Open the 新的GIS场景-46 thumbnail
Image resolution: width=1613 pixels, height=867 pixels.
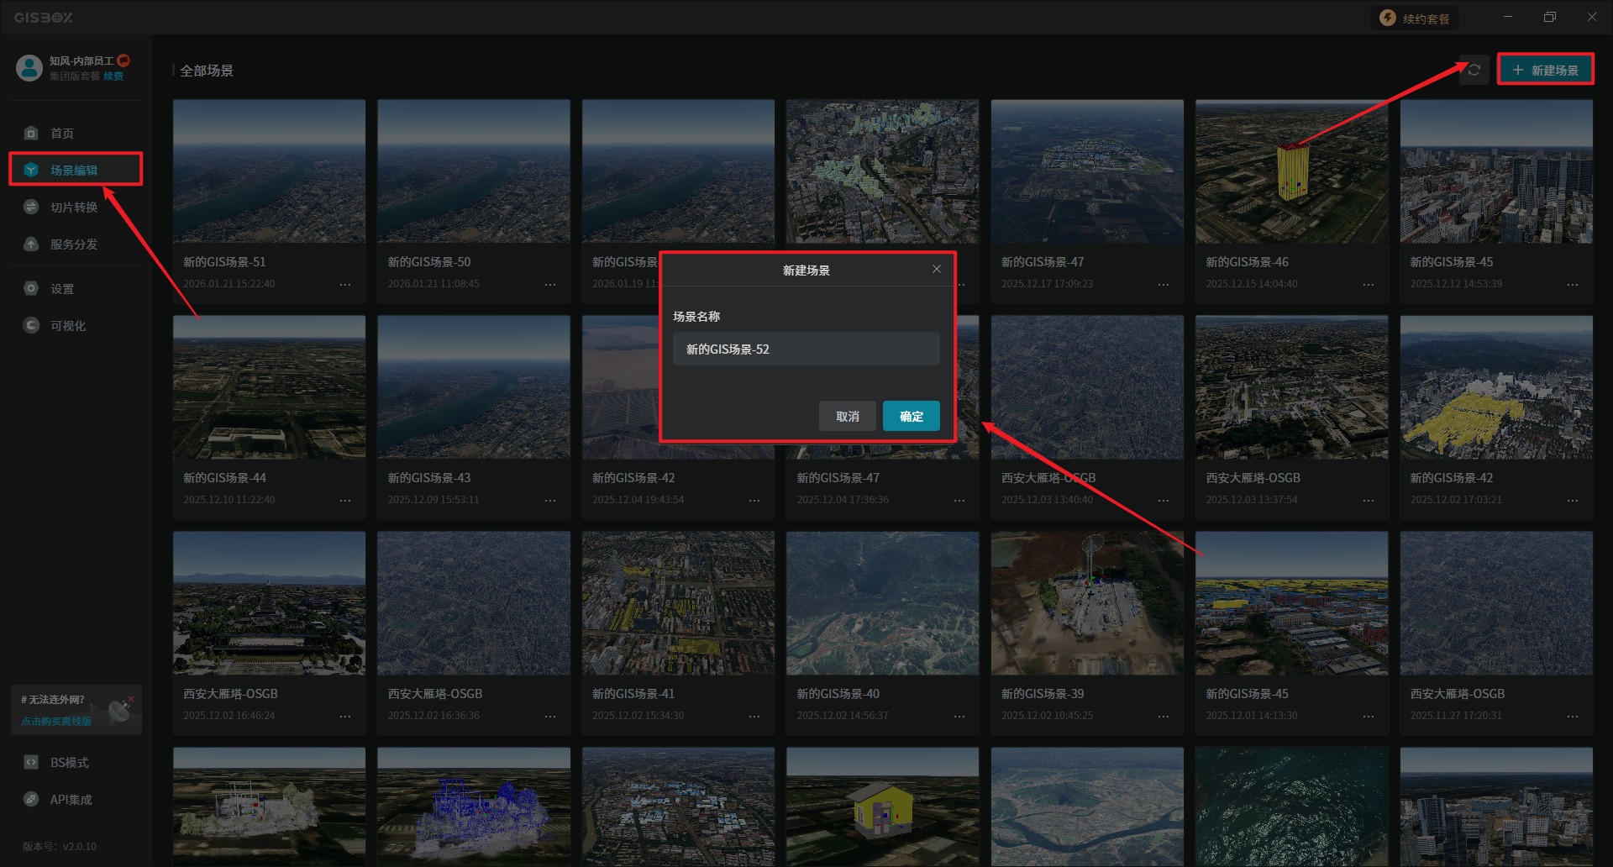1291,171
